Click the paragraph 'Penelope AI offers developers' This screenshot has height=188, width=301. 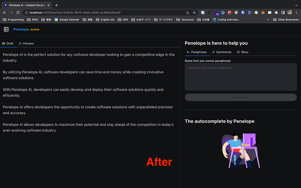88,110
